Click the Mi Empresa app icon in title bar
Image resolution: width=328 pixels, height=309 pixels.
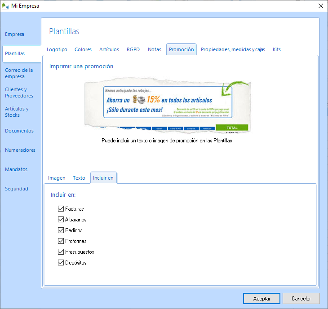(5, 6)
